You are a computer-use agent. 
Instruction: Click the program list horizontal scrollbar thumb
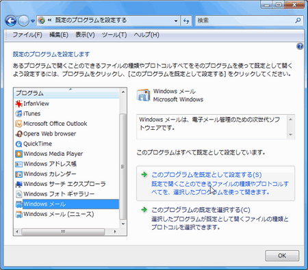[x=63, y=232]
